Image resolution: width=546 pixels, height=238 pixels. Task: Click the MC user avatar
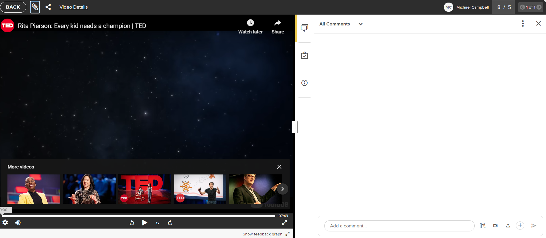(449, 7)
